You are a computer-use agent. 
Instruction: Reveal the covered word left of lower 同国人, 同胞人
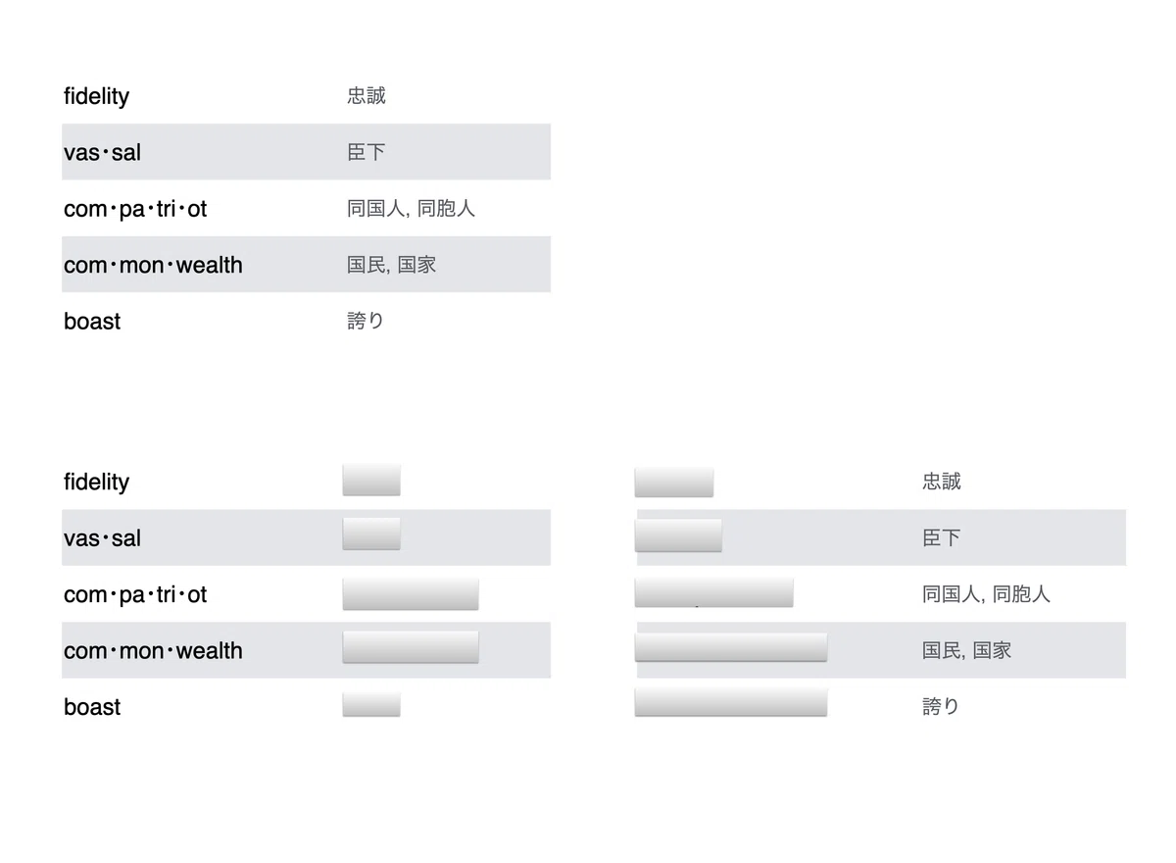713,592
